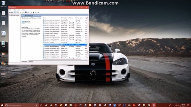The height and width of the screenshot is (107, 191).
Task: Open the Action menu
Action: (x=15, y=10)
